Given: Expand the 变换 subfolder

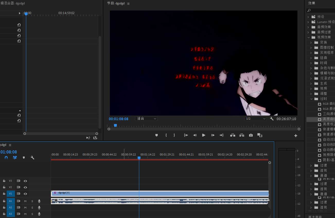Looking at the screenshot, I should pyautogui.click(x=311, y=42).
